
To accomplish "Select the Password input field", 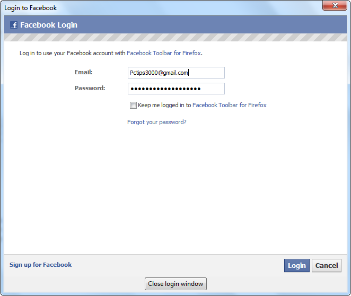I will [x=176, y=89].
